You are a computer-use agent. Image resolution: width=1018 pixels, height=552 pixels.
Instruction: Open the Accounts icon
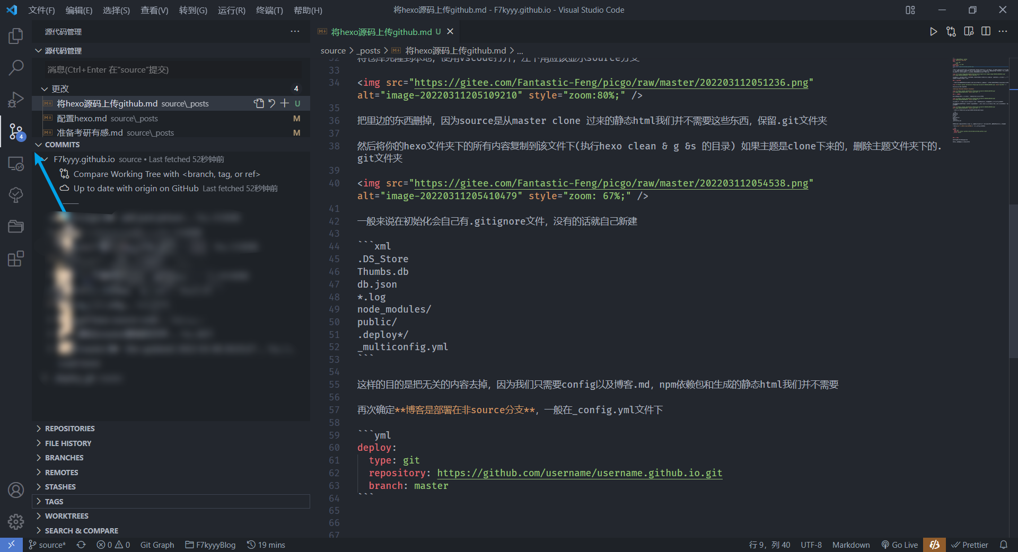pos(16,490)
